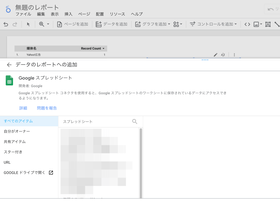This screenshot has height=202, width=280.
Task: Select the すべてのアイテム tab
Action: 29,121
